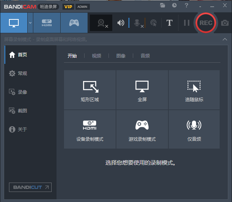
Task: Open the 常规 general settings
Action: point(30,74)
